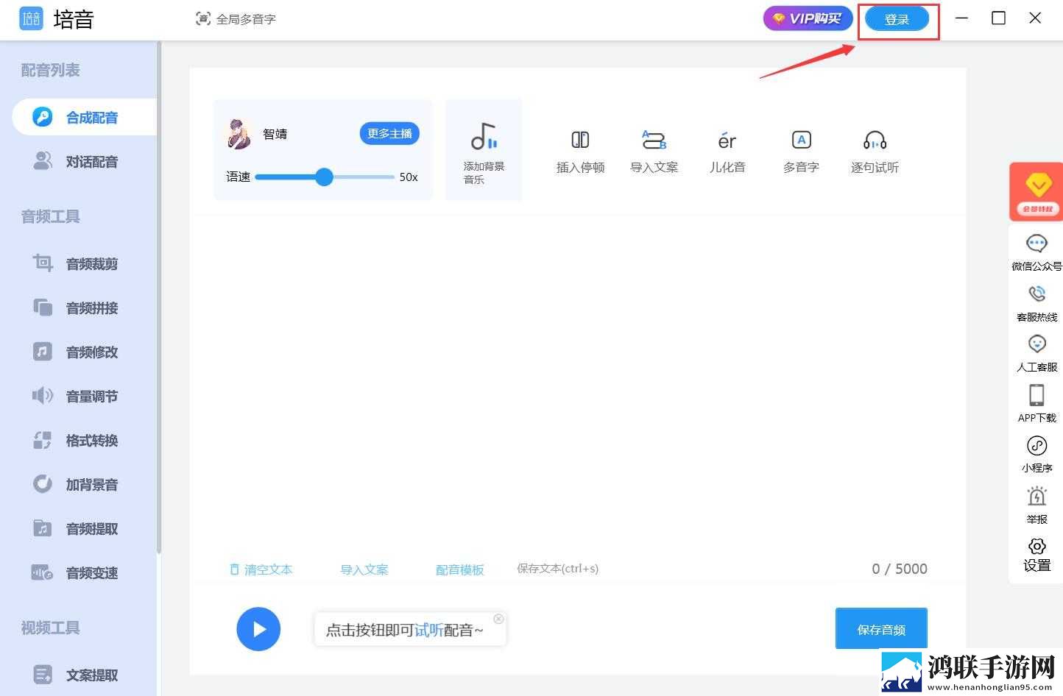
Task: Click the 逐句试听 headphone icon
Action: pos(875,140)
